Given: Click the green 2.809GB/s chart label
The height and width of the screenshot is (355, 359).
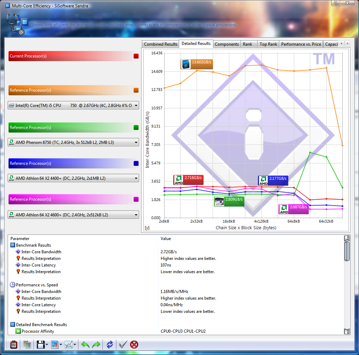Looking at the screenshot, I should point(229,202).
